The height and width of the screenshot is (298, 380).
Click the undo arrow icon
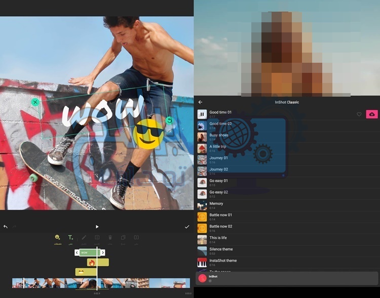pyautogui.click(x=6, y=227)
